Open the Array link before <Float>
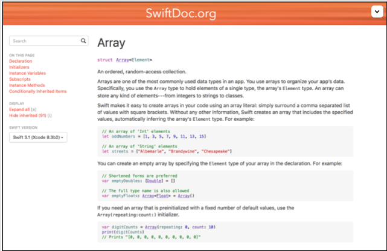 (148, 195)
